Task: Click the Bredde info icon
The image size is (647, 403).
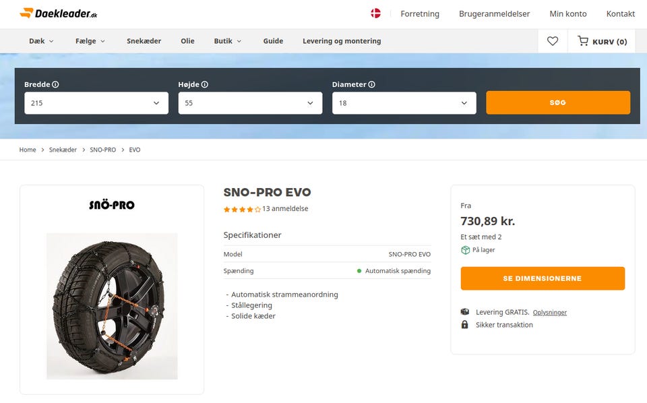Action: tap(55, 85)
